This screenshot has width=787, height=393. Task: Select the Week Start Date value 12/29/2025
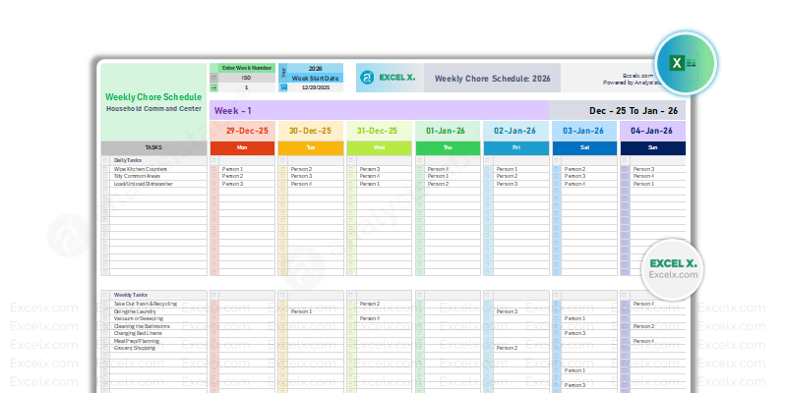tap(315, 87)
